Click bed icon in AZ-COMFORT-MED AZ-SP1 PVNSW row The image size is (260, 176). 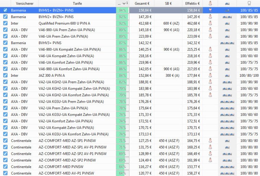click(x=227, y=141)
